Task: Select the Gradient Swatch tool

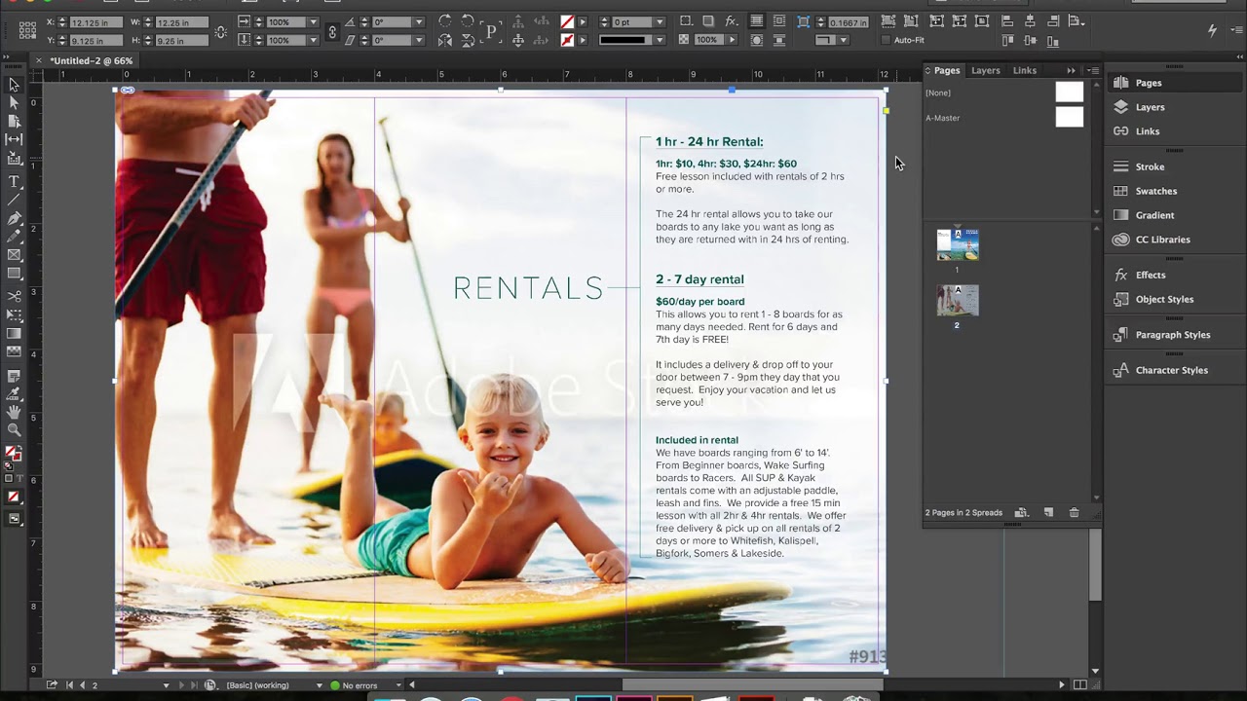Action: [14, 333]
